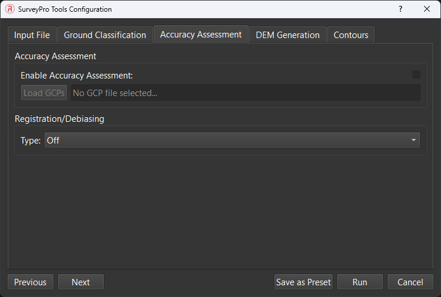
Task: Go to the DEM Generation tab
Action: (x=287, y=35)
